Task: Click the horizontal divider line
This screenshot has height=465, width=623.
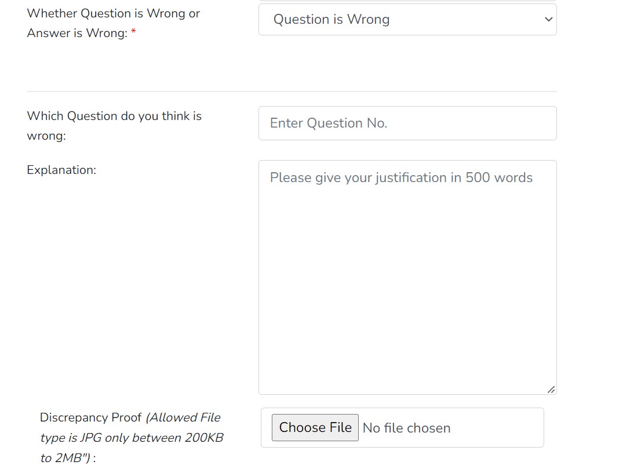Action: tap(292, 92)
